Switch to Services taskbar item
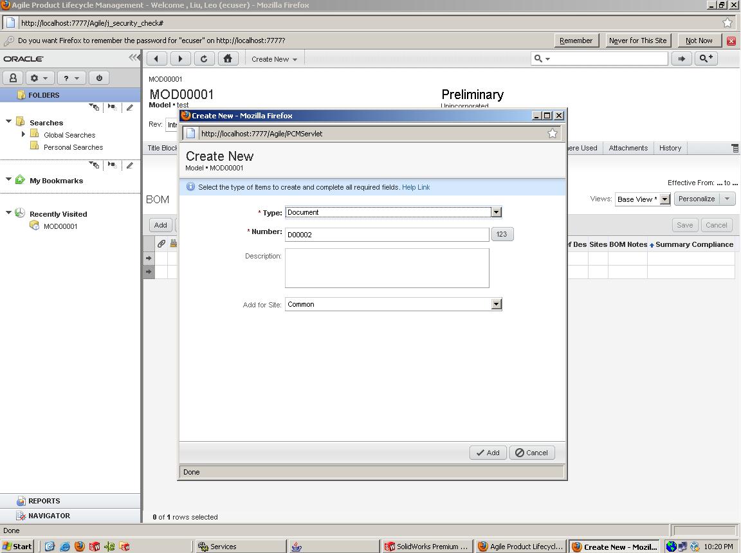Viewport: 741px width, 553px height. tap(241, 547)
